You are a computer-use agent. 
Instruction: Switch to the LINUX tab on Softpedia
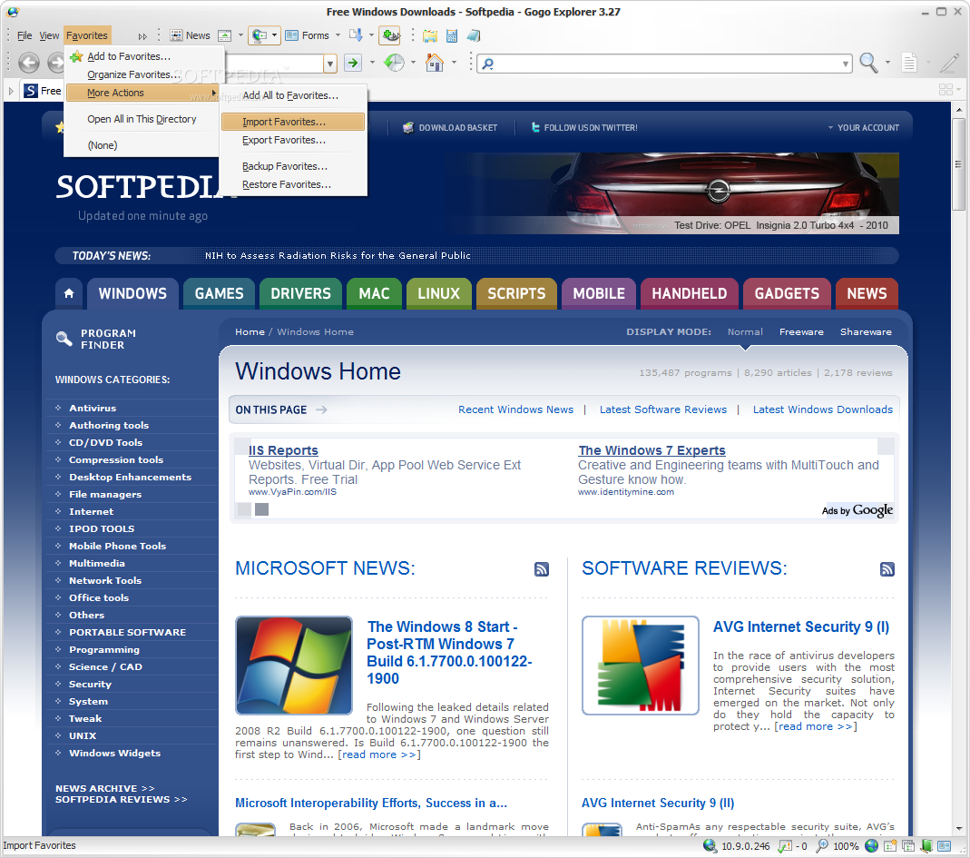(x=438, y=293)
